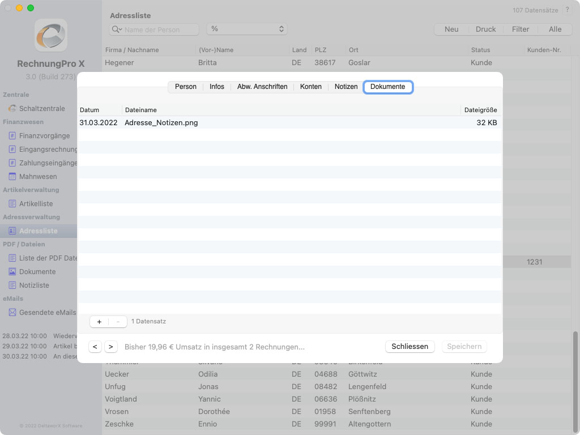
Task: Go to next record with the > button
Action: (x=110, y=347)
